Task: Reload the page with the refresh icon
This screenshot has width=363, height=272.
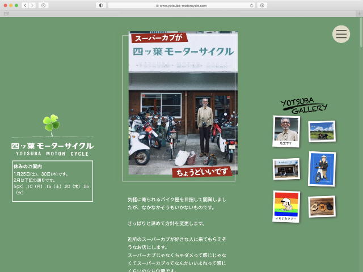Action: click(x=251, y=5)
